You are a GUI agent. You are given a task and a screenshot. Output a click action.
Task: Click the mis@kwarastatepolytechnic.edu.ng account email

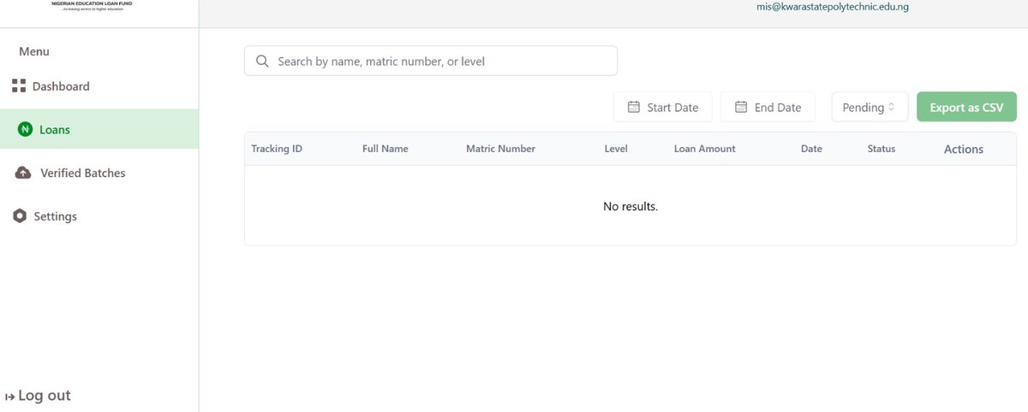coord(832,6)
